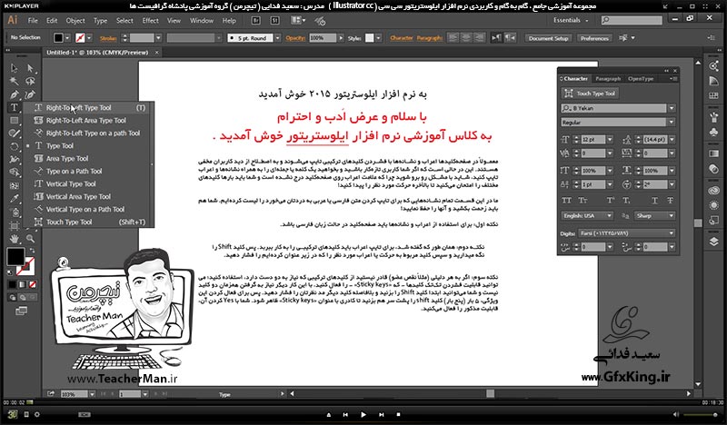The image size is (727, 425).
Task: Select the Selection tool arrow
Action: click(14, 68)
